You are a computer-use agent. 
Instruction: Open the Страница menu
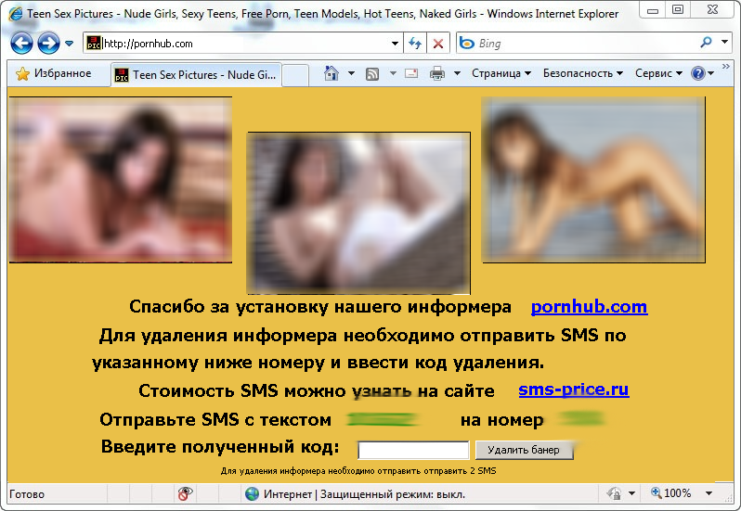pos(501,73)
